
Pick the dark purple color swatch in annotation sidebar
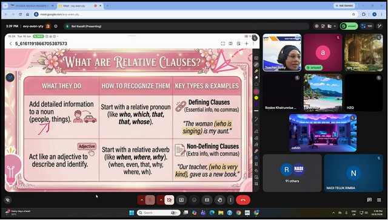(256, 104)
